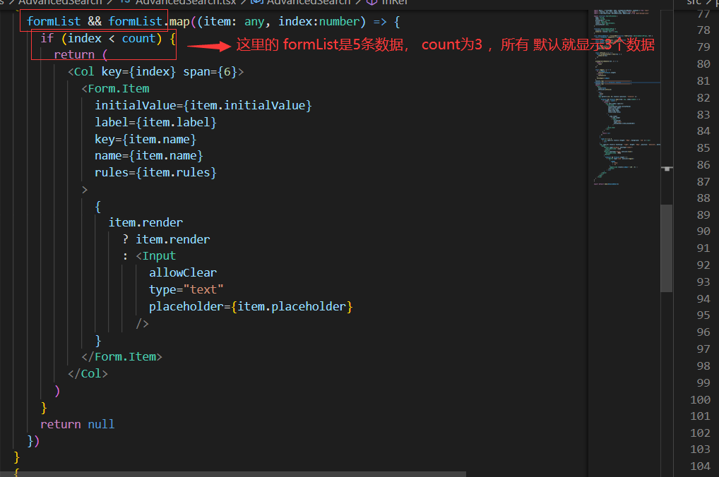Click line number 94 in right editor
Screen dimensions: 719x477
coord(703,298)
